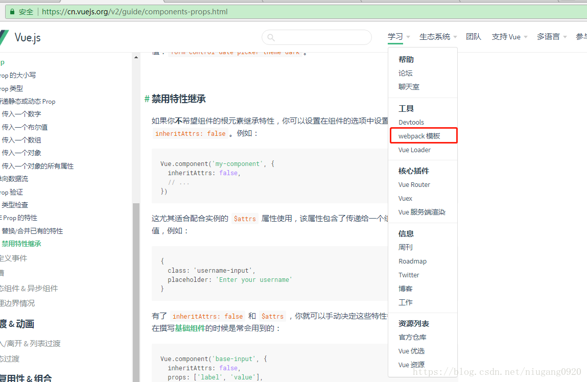Open Vue 资源 menu item
This screenshot has width=587, height=382.
[411, 365]
